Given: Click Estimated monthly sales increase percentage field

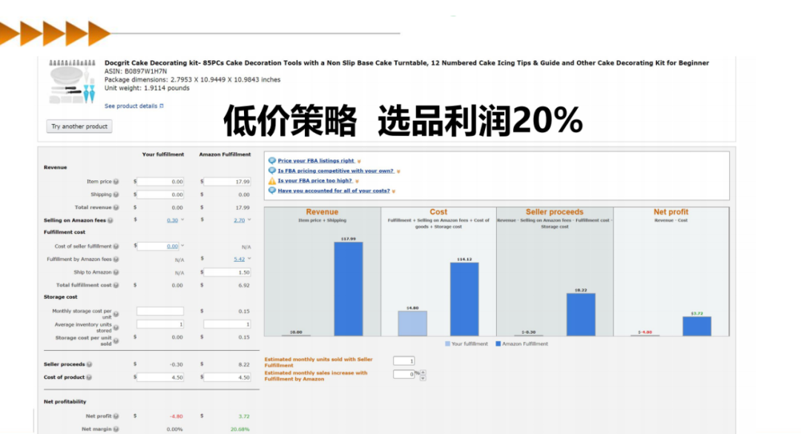Looking at the screenshot, I should click(x=403, y=374).
